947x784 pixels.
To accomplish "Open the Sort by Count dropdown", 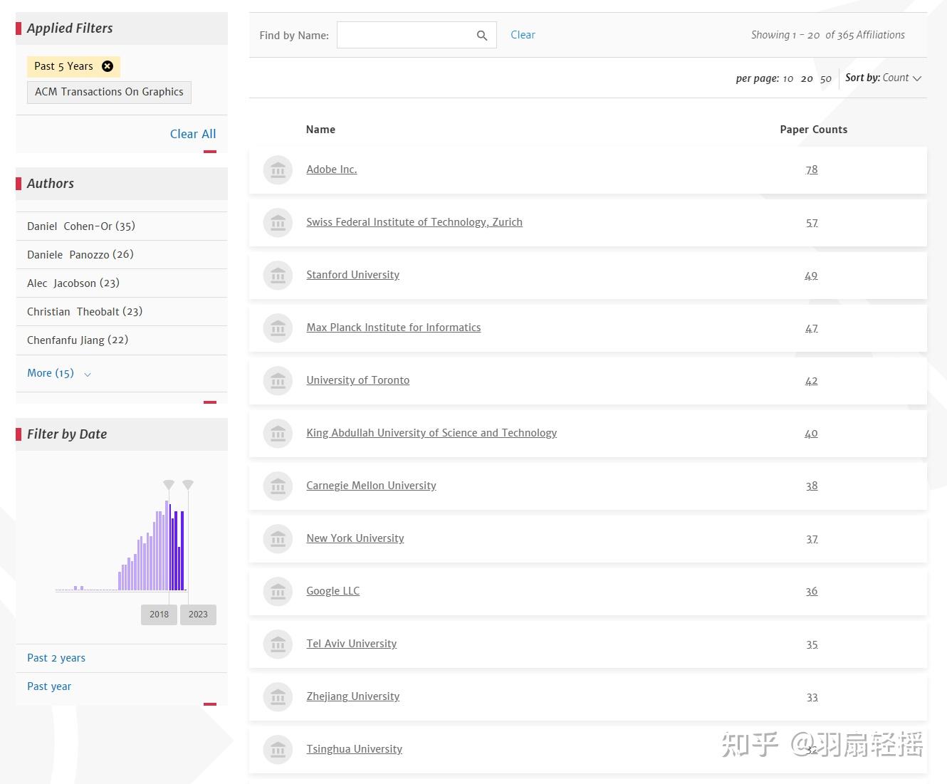I will [884, 78].
